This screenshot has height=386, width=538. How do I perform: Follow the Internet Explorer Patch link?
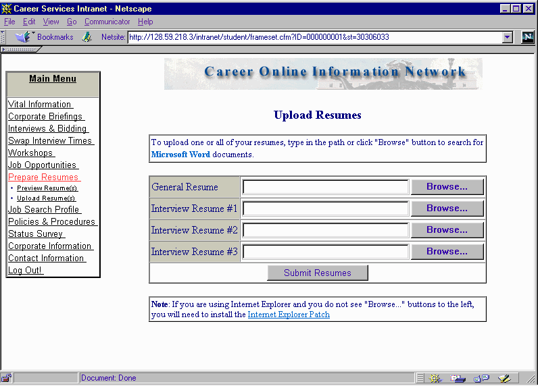(289, 314)
